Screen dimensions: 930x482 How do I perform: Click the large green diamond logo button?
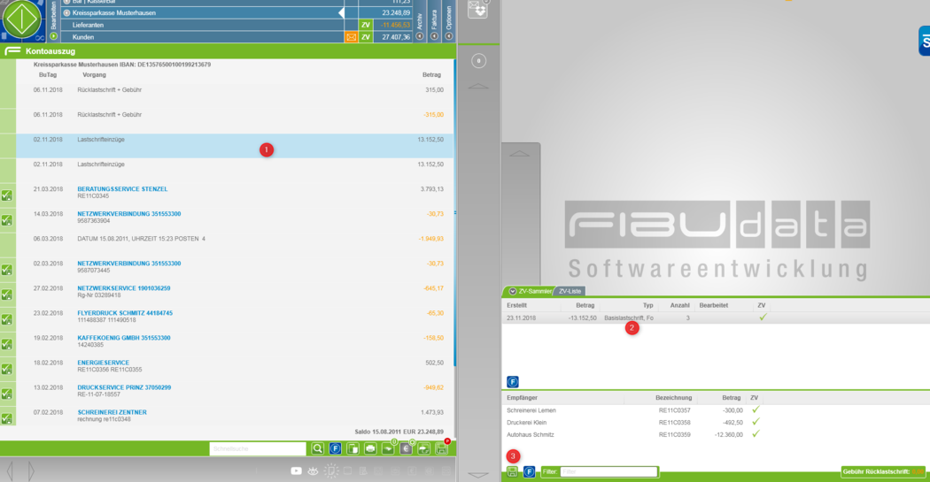point(22,19)
